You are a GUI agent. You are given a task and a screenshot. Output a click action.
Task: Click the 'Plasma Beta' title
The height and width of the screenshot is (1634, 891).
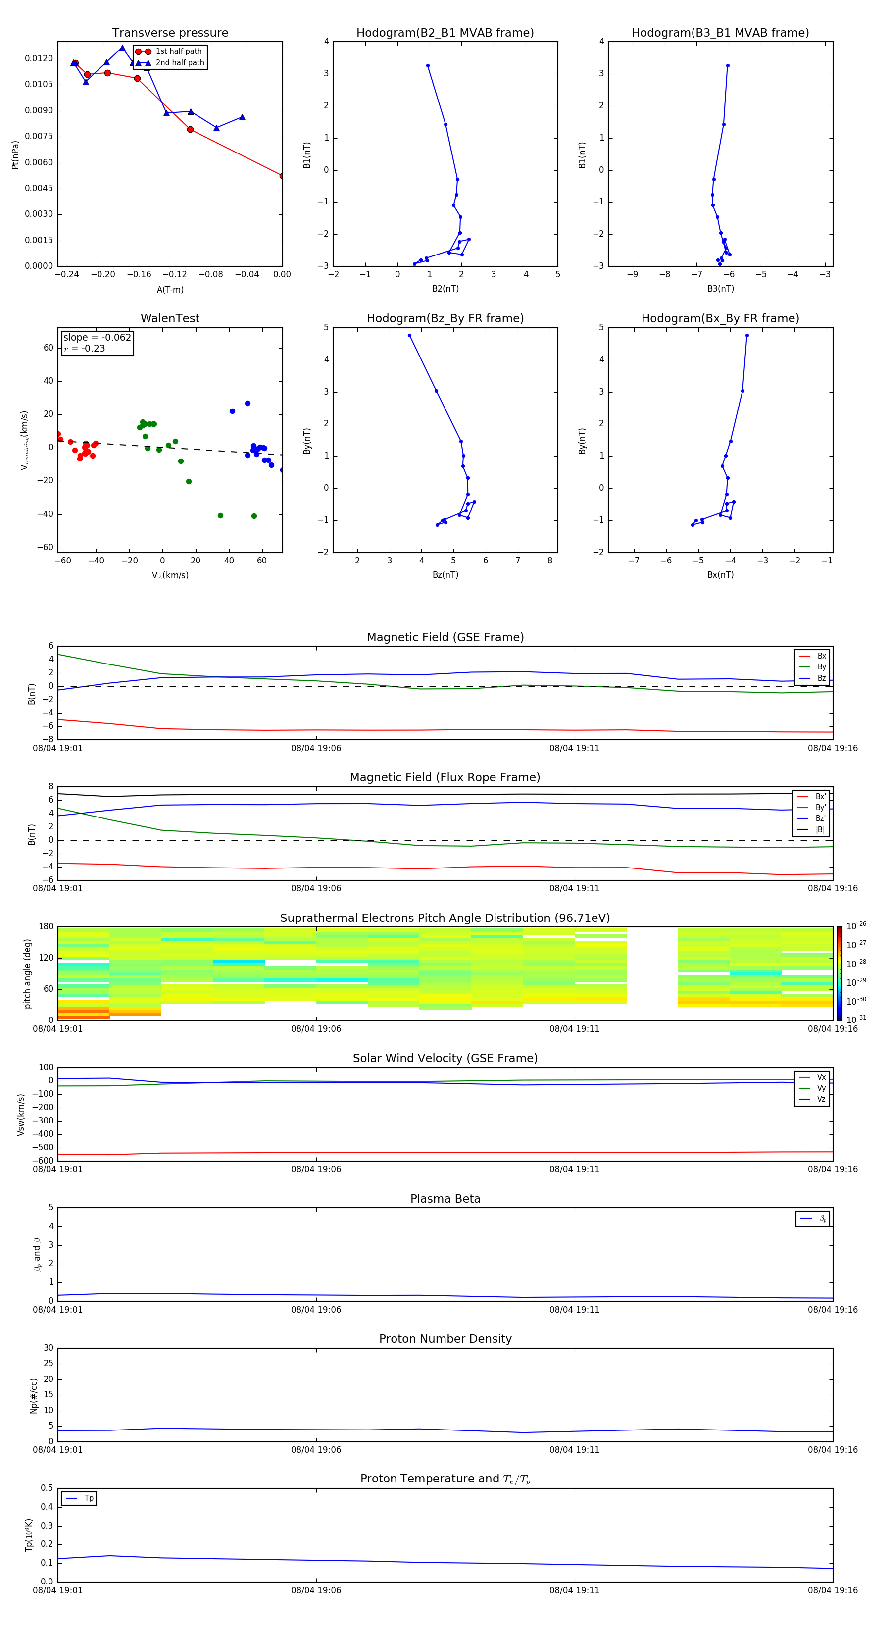click(445, 1199)
